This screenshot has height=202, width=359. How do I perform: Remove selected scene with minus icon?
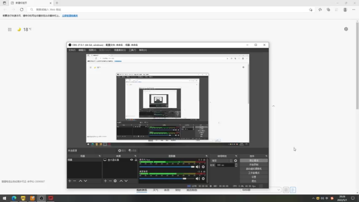click(x=74, y=181)
